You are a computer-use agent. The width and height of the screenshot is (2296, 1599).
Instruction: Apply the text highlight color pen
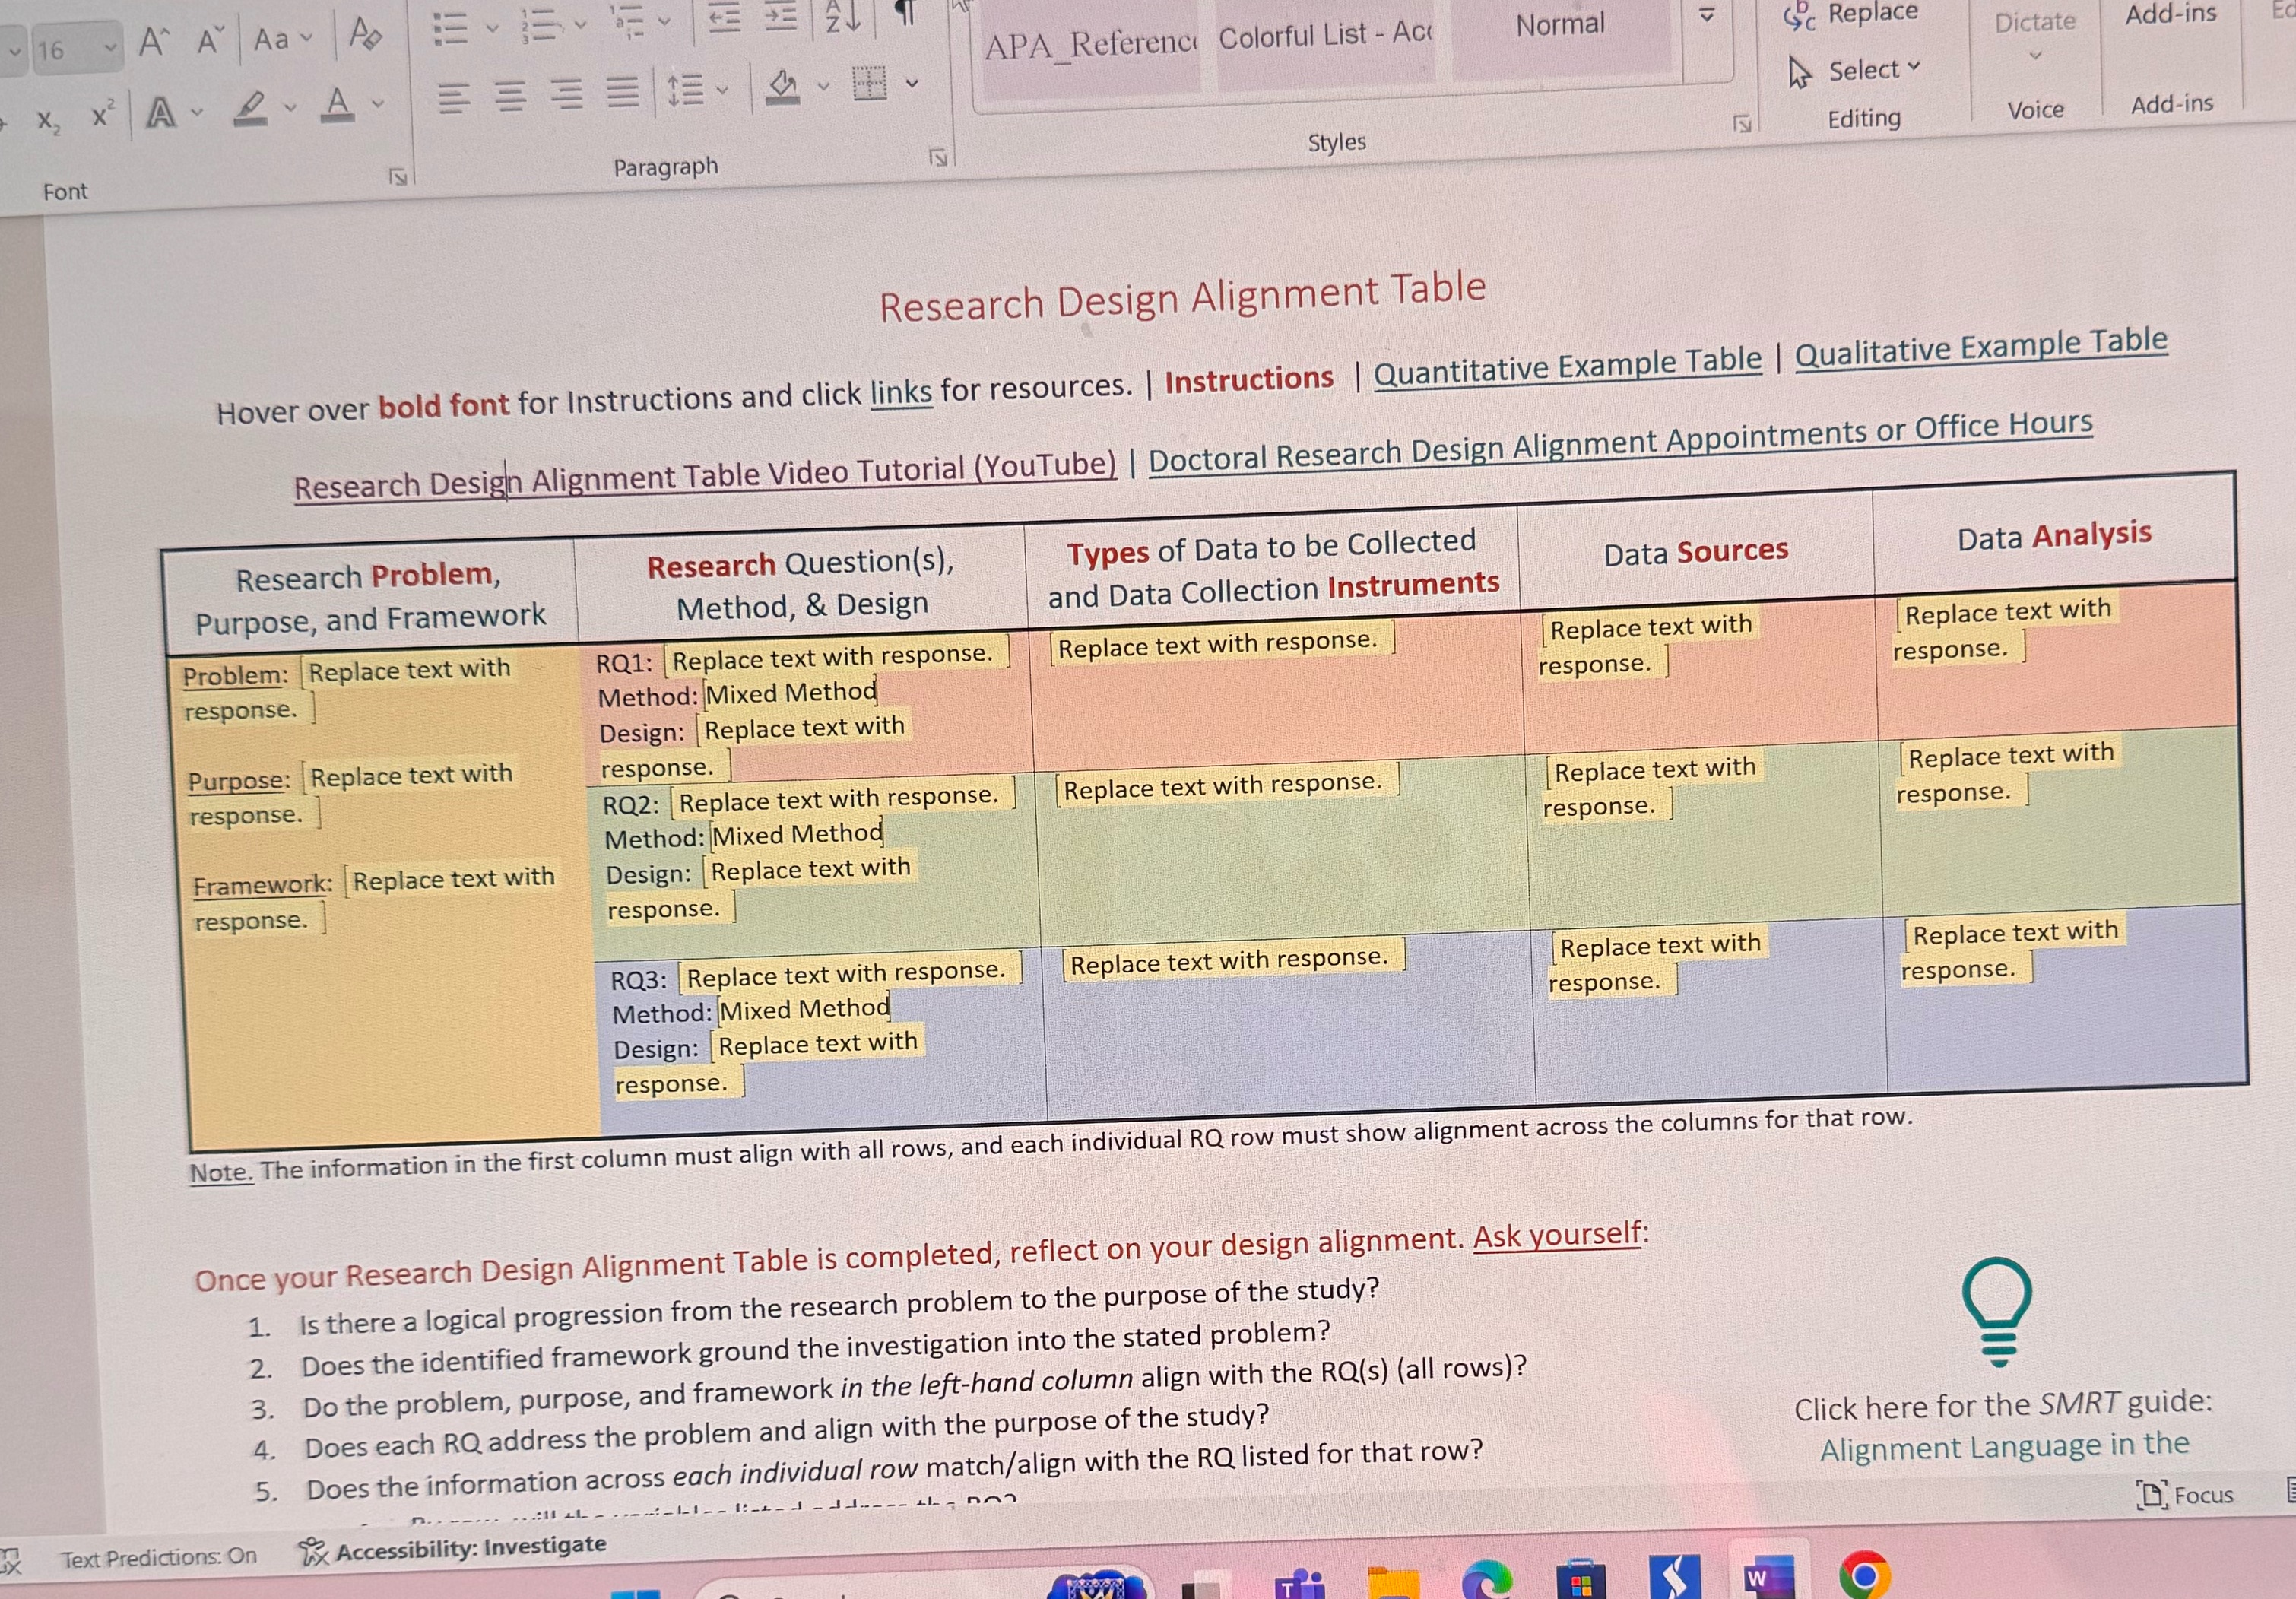[x=251, y=107]
